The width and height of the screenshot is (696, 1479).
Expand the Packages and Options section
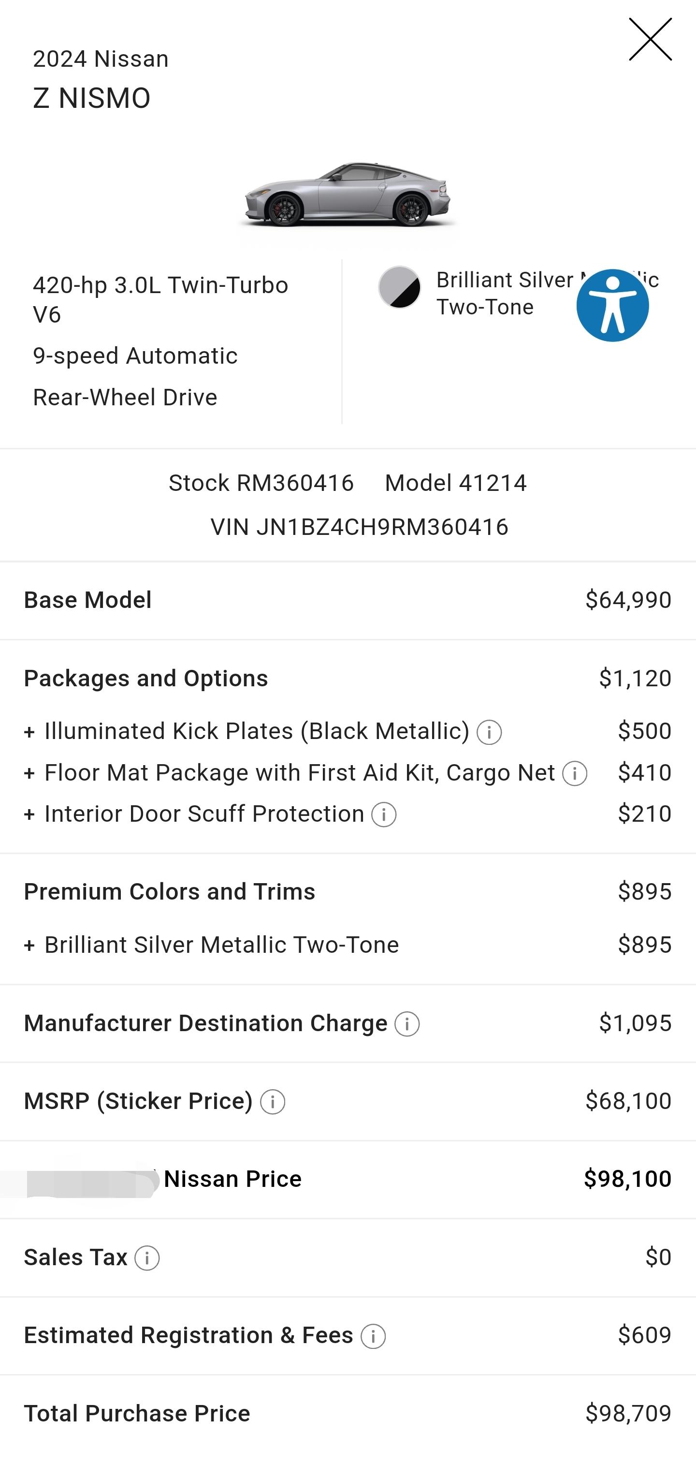click(x=145, y=679)
